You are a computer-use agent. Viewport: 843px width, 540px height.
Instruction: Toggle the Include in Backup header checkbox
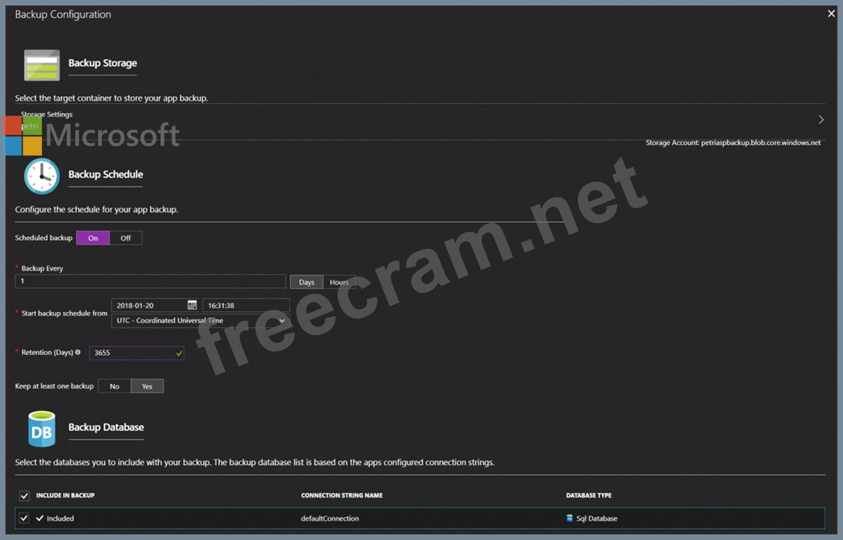point(24,496)
